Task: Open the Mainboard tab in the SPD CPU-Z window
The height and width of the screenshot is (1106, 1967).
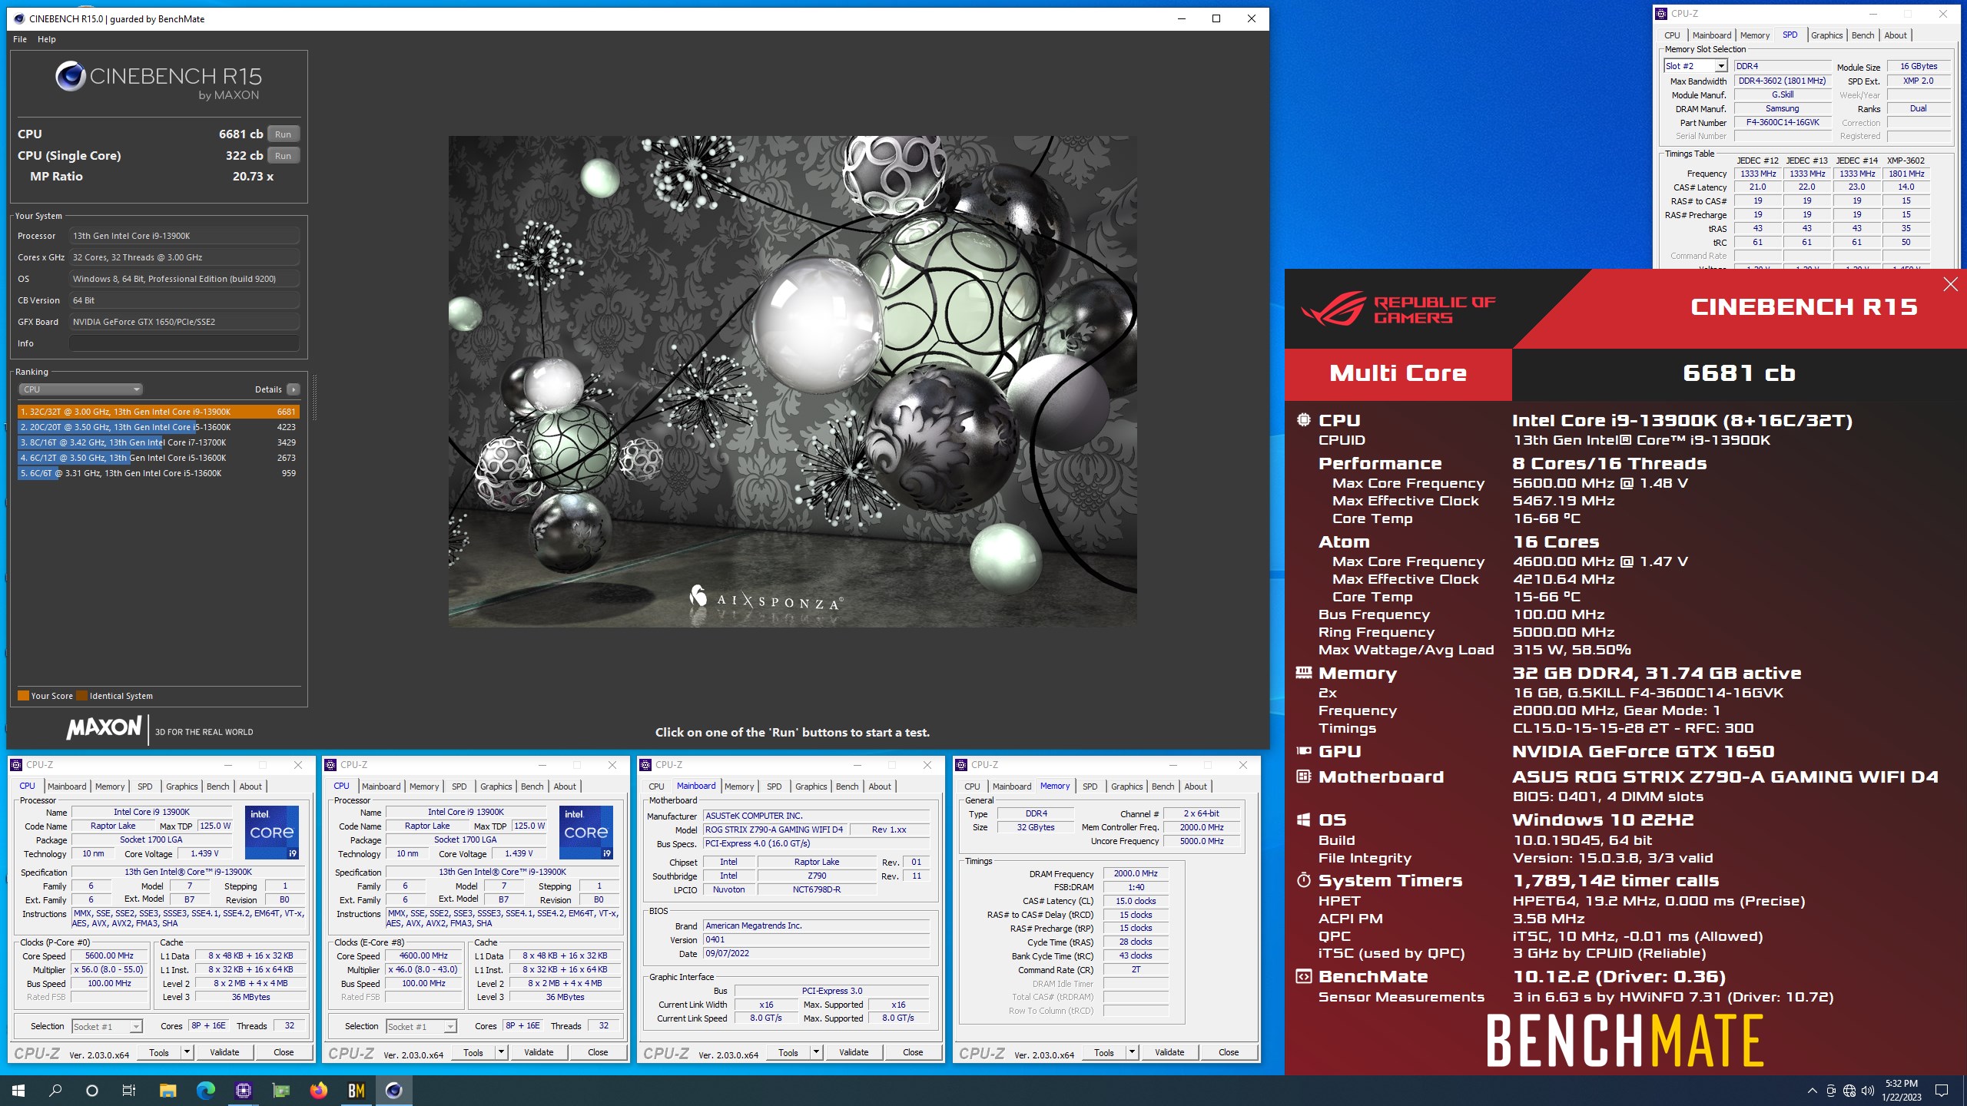Action: pos(1711,35)
